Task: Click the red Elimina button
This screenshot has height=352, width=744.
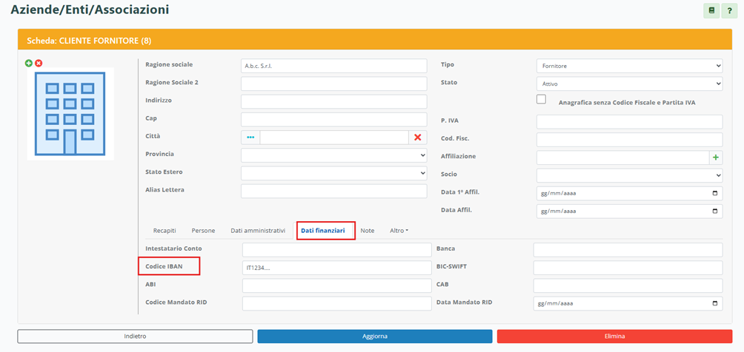Action: point(614,336)
